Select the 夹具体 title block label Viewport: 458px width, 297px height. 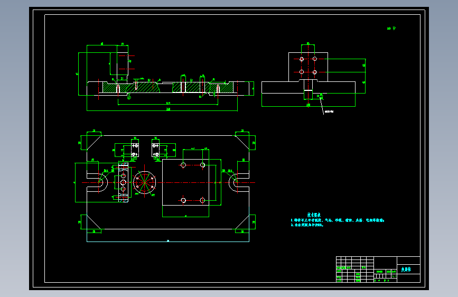click(x=406, y=269)
